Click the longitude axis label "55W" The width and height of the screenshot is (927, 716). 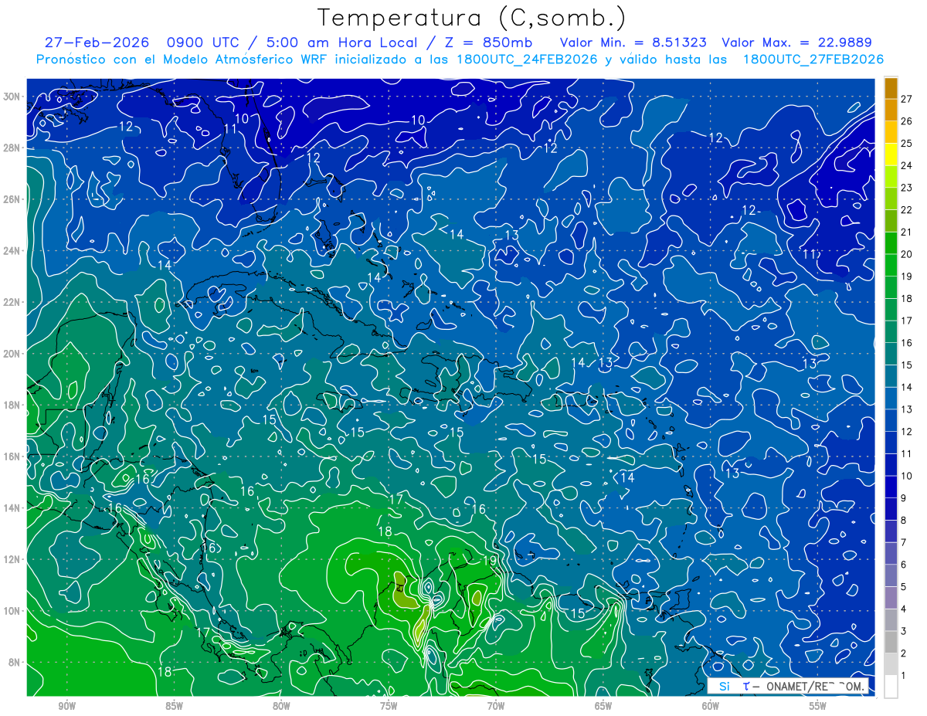click(x=818, y=706)
